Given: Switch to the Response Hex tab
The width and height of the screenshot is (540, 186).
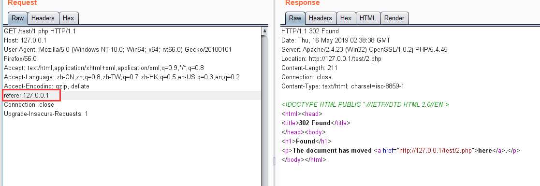Looking at the screenshot, I should tap(346, 18).
